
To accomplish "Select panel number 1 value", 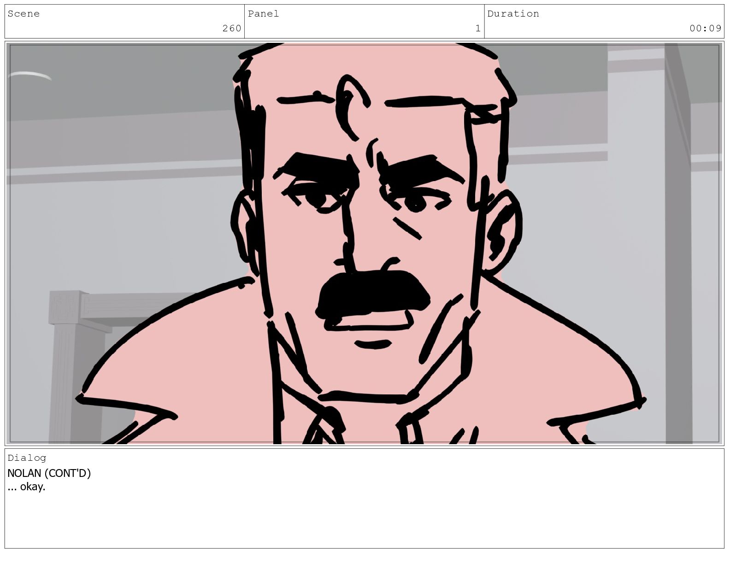I will click(478, 29).
